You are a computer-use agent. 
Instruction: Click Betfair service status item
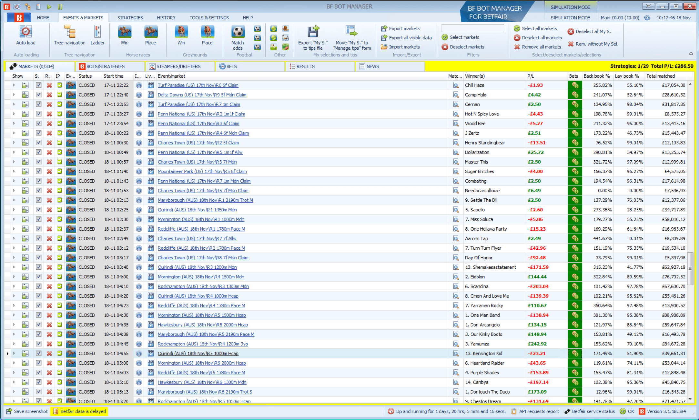[590, 411]
